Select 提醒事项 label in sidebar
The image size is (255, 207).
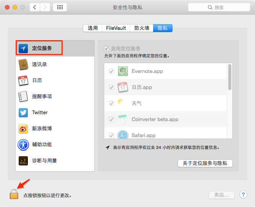(x=42, y=96)
